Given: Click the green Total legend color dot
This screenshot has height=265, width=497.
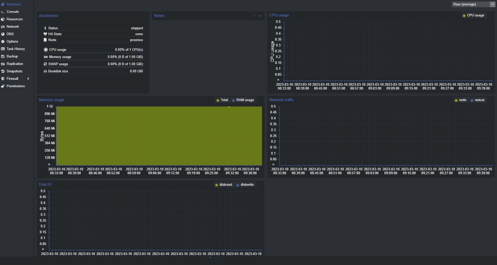Looking at the screenshot, I should click(x=218, y=100).
